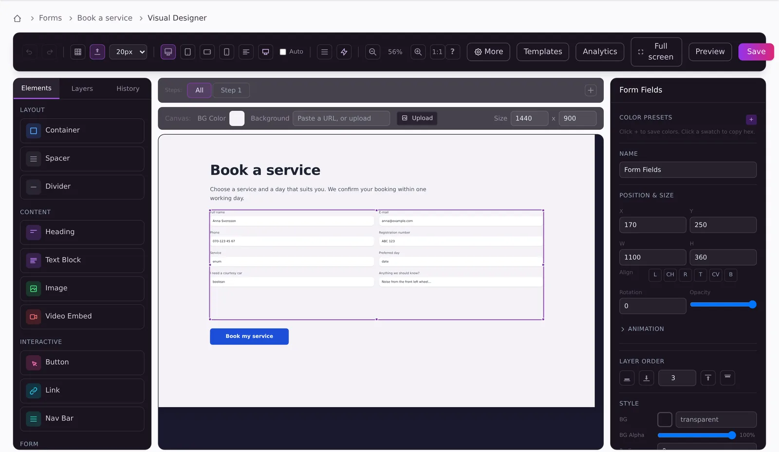Adjust the BG Alpha slider

pos(697,435)
